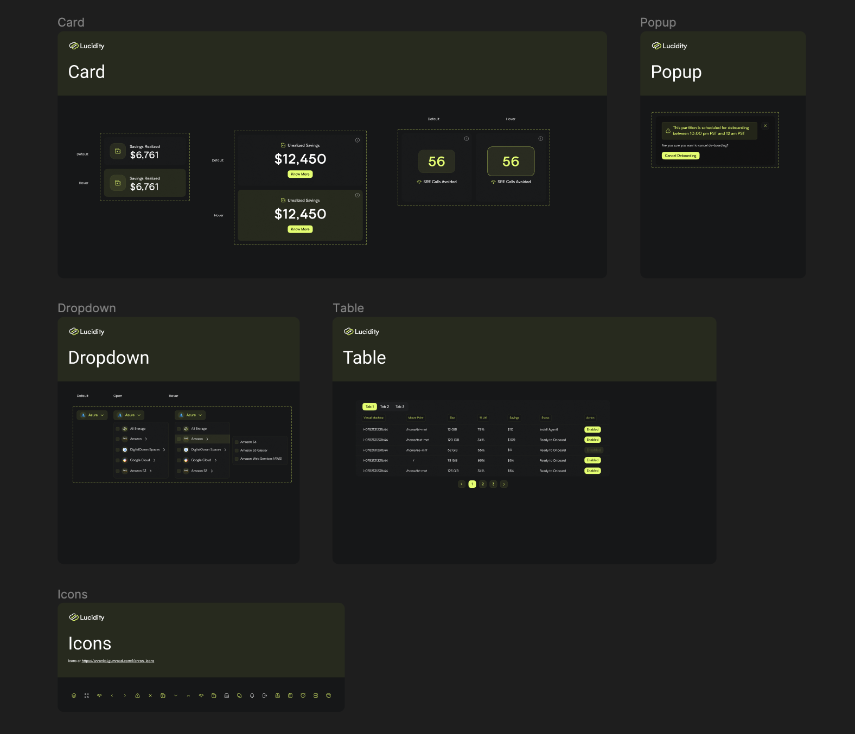
Task: Check the highlighted Amazon row in Hover-state list
Action: [x=179, y=439]
